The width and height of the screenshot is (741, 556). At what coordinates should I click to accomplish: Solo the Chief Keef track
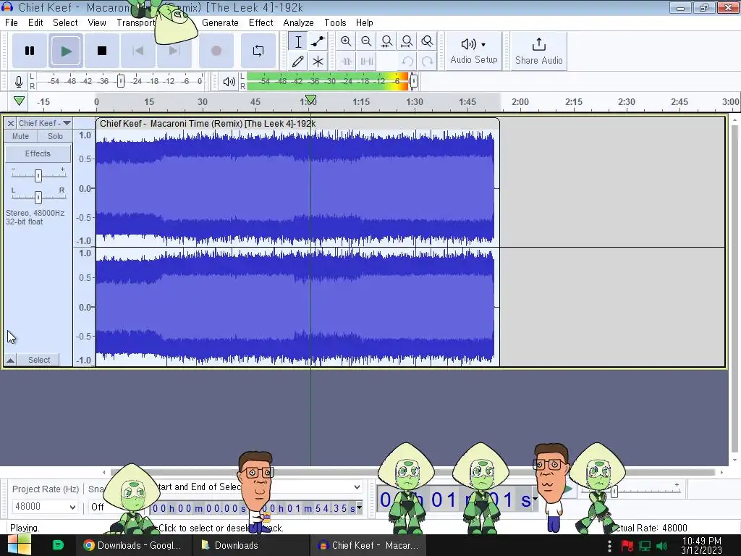click(55, 136)
